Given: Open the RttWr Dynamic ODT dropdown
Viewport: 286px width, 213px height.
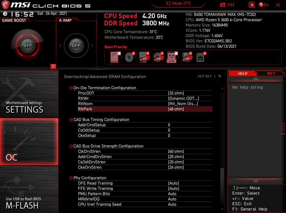Looking at the screenshot, I should 183,98.
